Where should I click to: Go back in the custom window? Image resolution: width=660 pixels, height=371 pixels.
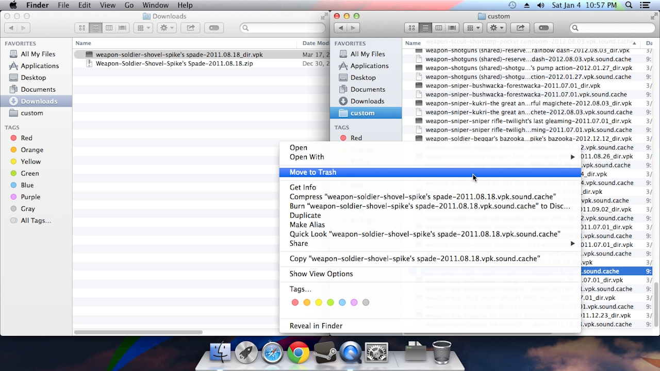[340, 28]
